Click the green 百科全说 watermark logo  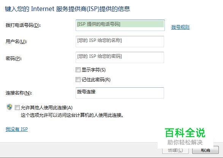click(x=185, y=133)
